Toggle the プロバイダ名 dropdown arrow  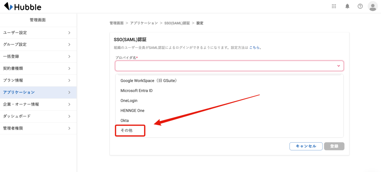339,66
